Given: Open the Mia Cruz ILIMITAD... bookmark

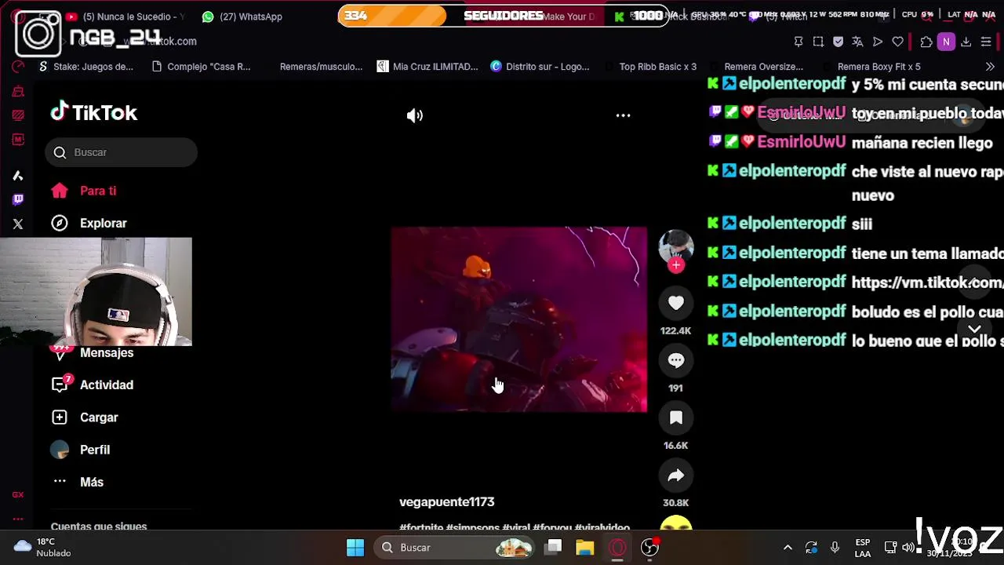Looking at the screenshot, I should coord(427,67).
